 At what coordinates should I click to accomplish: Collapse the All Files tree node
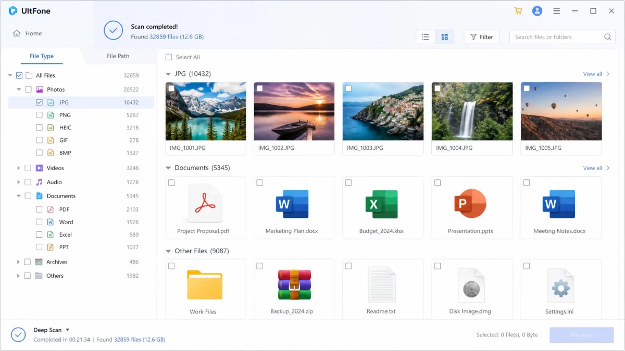(x=10, y=75)
